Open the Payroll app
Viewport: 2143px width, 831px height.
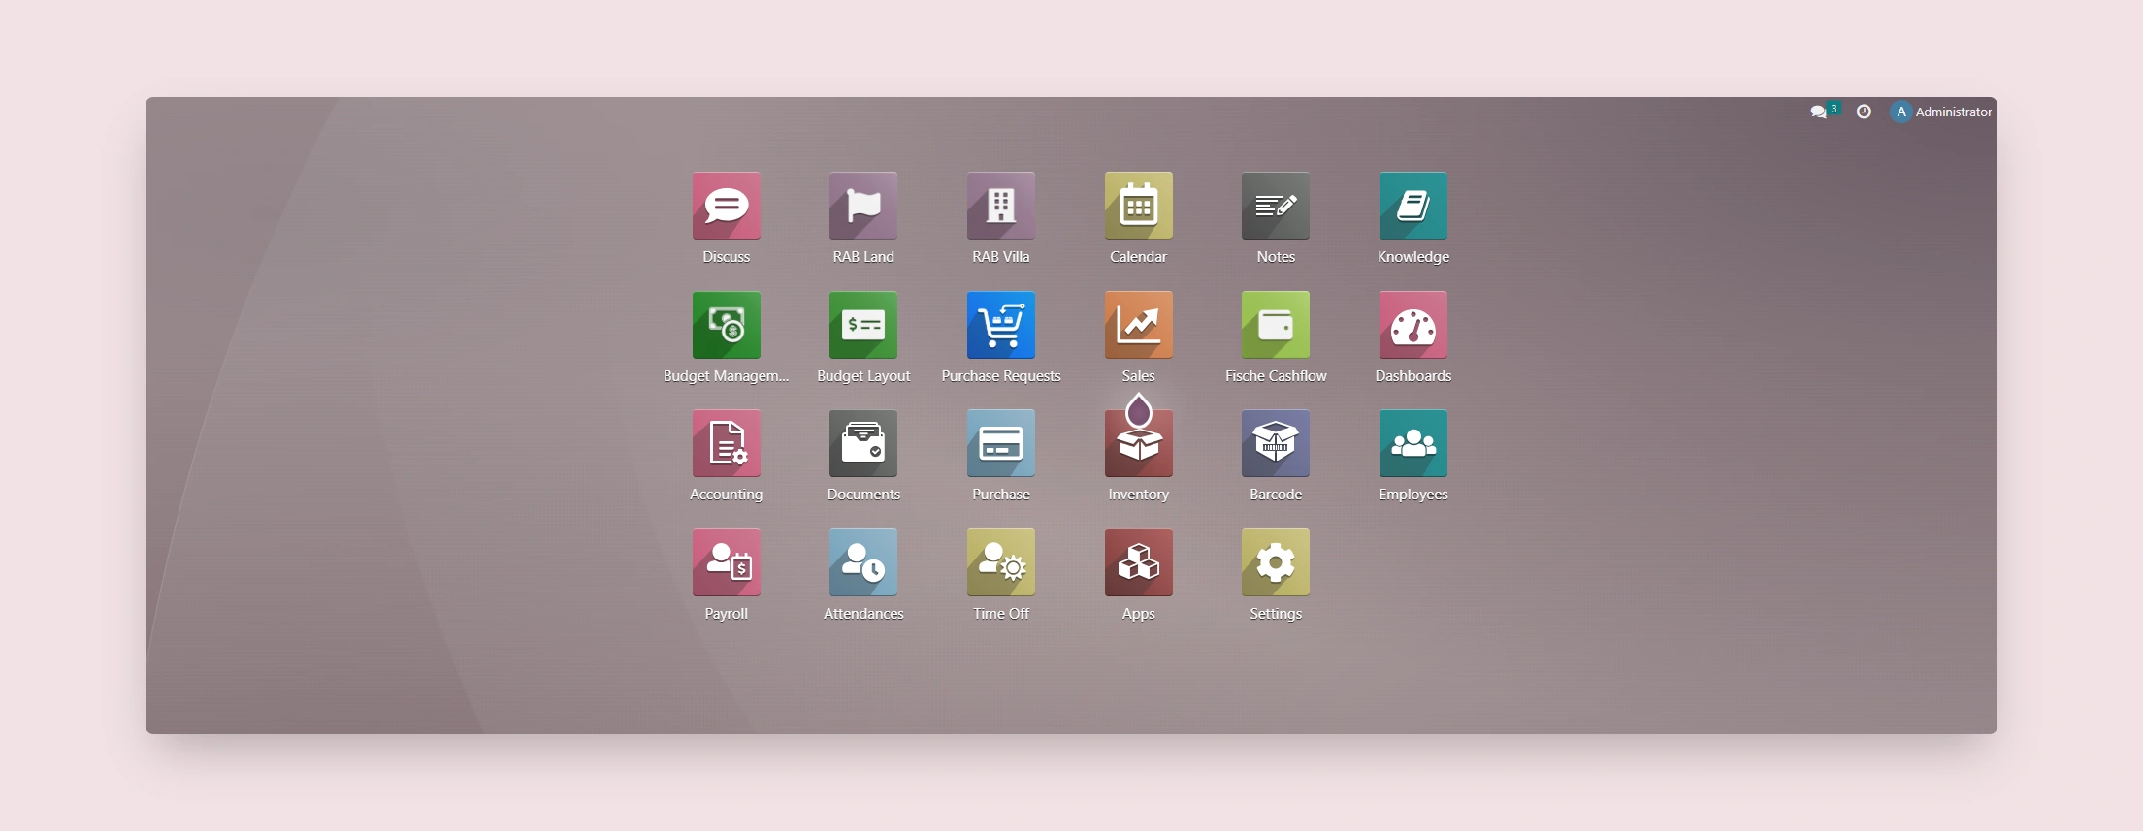[726, 562]
